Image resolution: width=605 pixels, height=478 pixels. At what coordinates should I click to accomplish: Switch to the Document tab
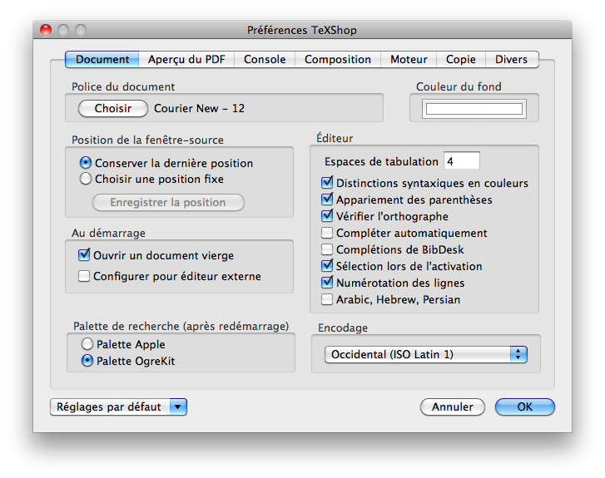pyautogui.click(x=102, y=59)
